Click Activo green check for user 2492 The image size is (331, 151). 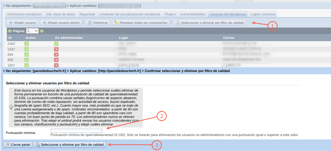click(x=27, y=44)
